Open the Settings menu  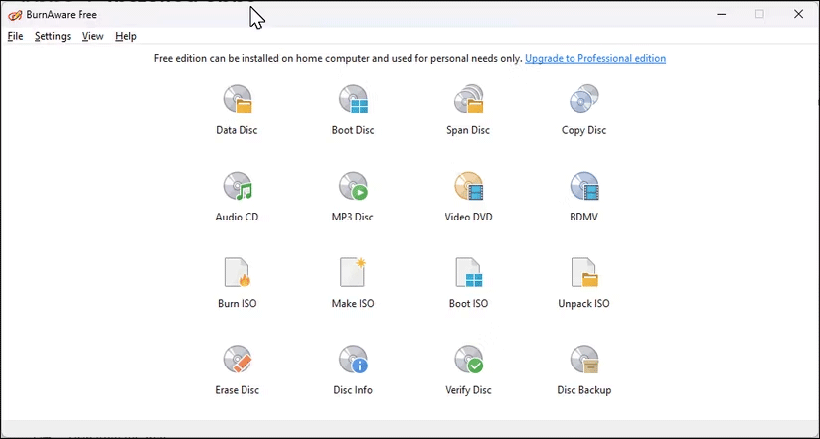tap(53, 36)
